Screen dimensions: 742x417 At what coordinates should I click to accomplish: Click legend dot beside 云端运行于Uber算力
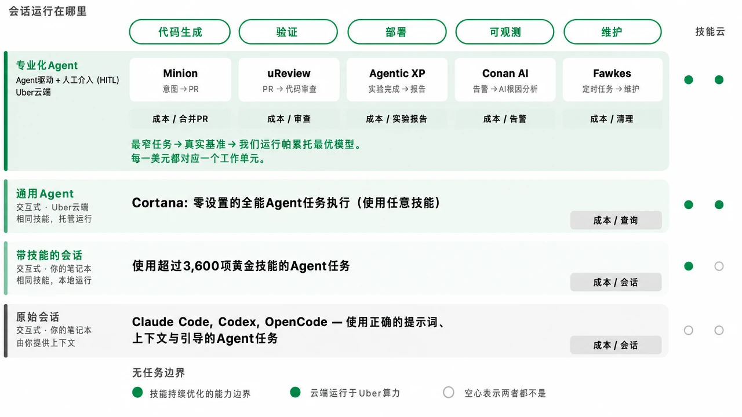pos(296,392)
